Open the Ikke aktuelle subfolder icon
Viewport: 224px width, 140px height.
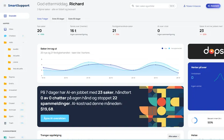tap(9, 69)
